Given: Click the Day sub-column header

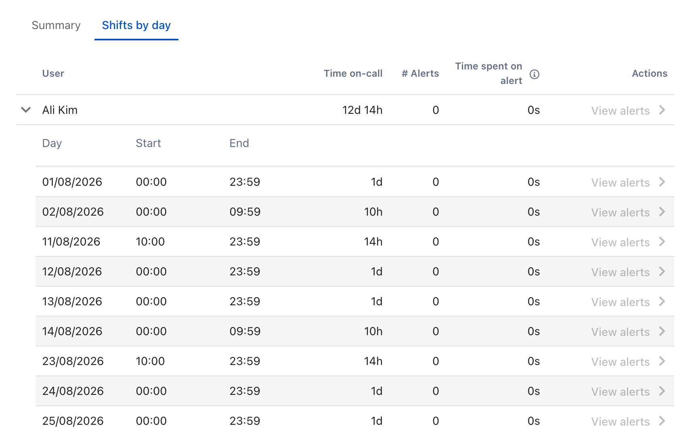Looking at the screenshot, I should pyautogui.click(x=52, y=143).
